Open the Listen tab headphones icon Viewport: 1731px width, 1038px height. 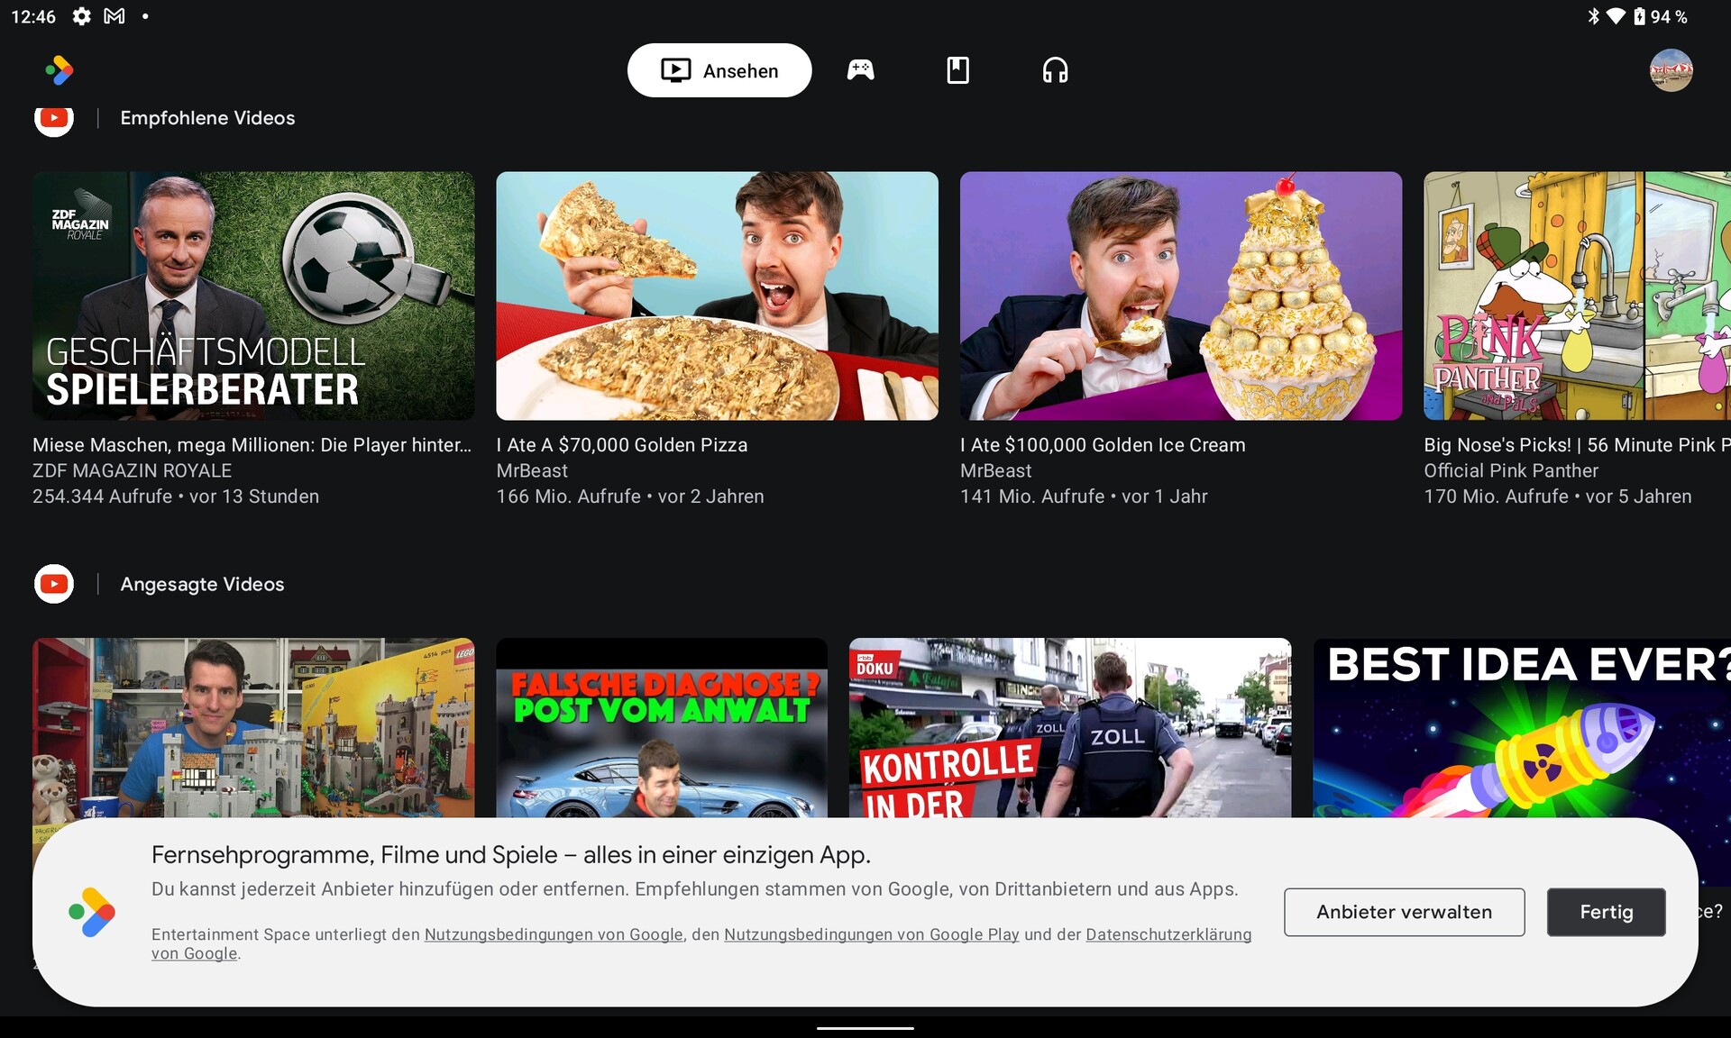pos(1055,70)
